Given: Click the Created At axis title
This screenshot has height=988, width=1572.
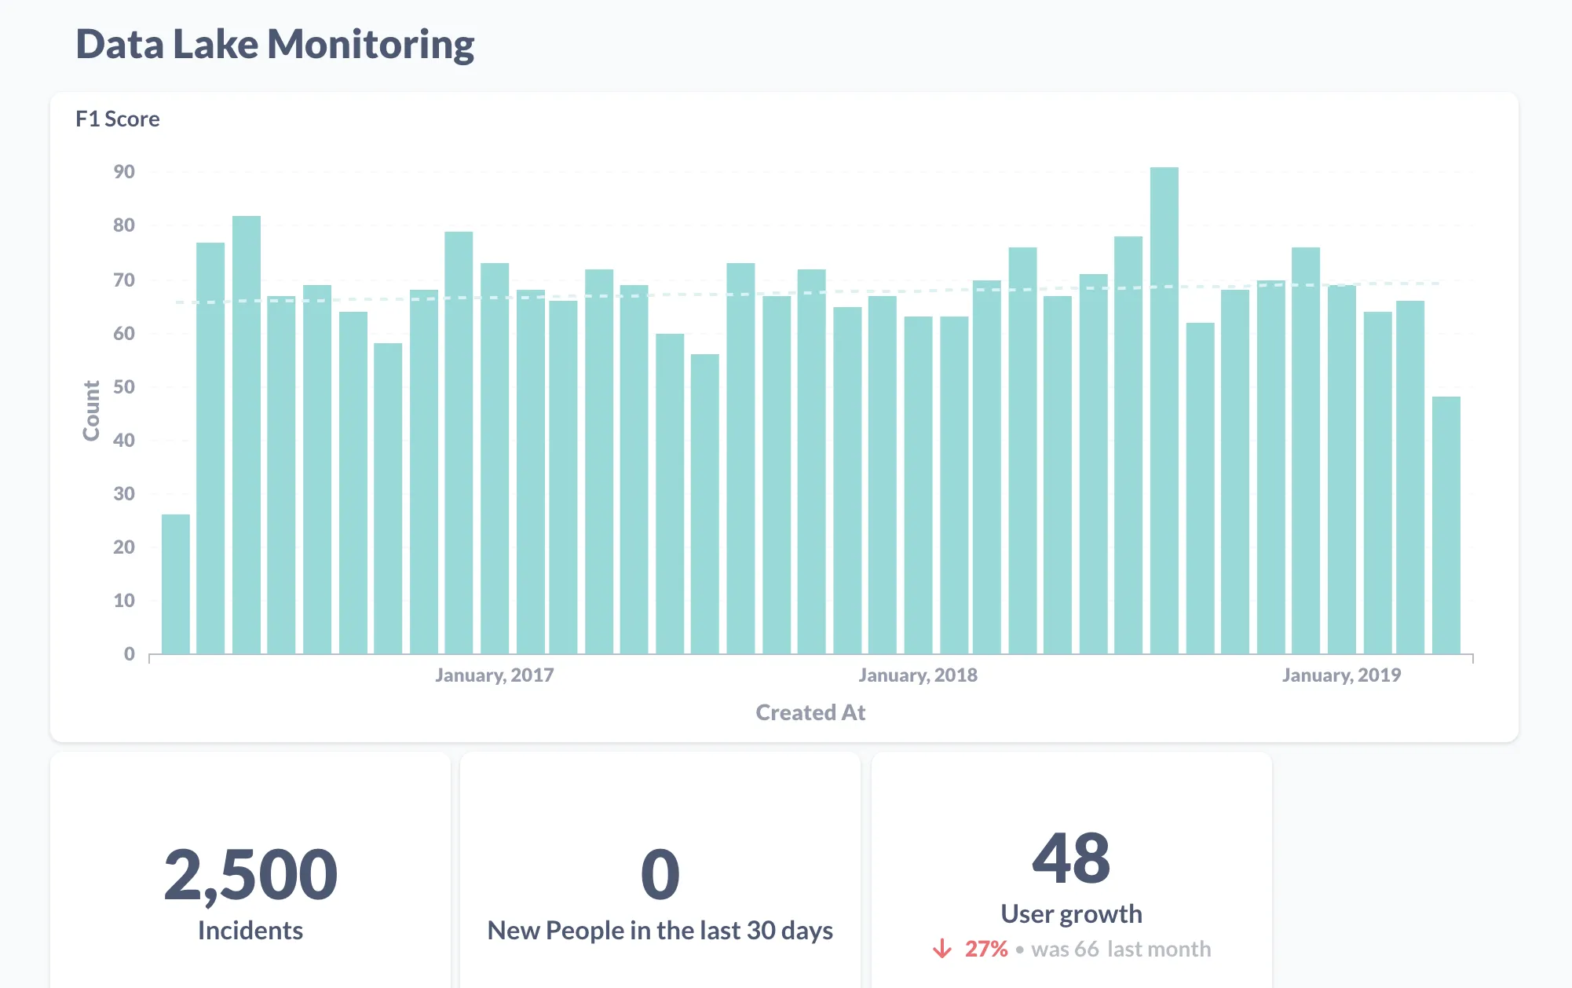Looking at the screenshot, I should [x=810, y=712].
